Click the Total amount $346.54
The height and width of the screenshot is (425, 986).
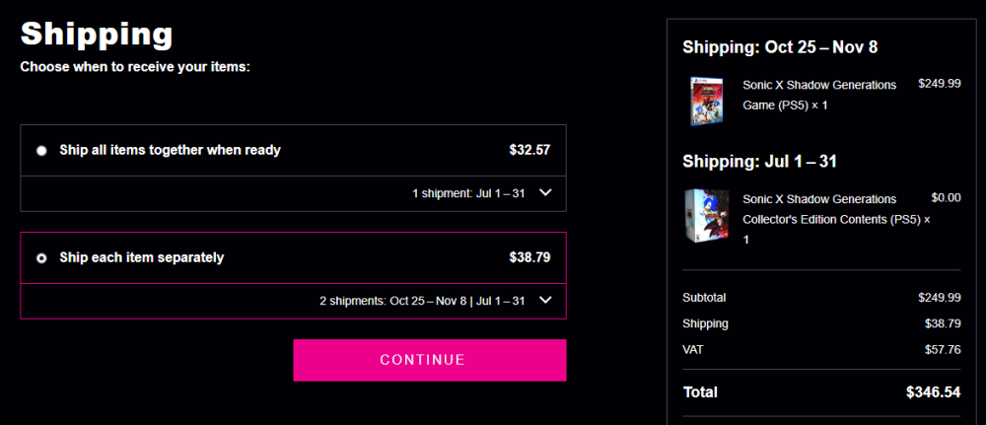933,392
